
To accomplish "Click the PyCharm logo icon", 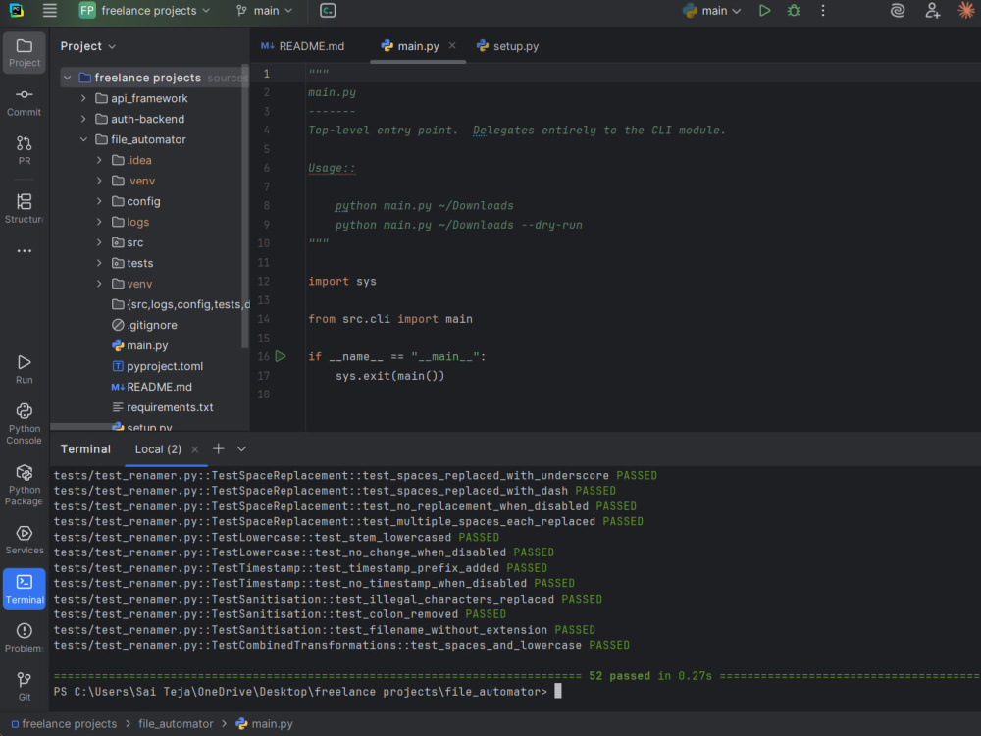I will pyautogui.click(x=17, y=11).
